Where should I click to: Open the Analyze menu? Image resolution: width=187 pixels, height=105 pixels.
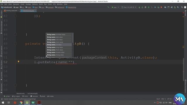(x=28, y=4)
